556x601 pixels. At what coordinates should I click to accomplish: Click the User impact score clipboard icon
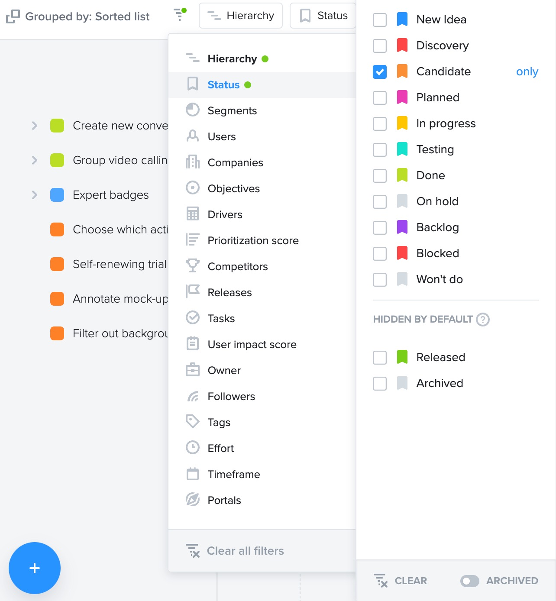[x=193, y=344]
